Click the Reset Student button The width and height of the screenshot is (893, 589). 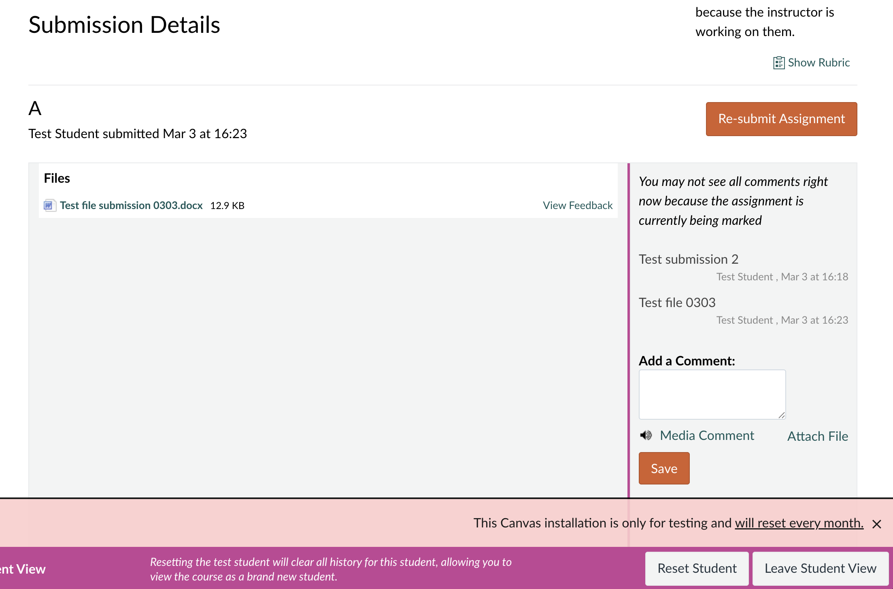click(697, 568)
